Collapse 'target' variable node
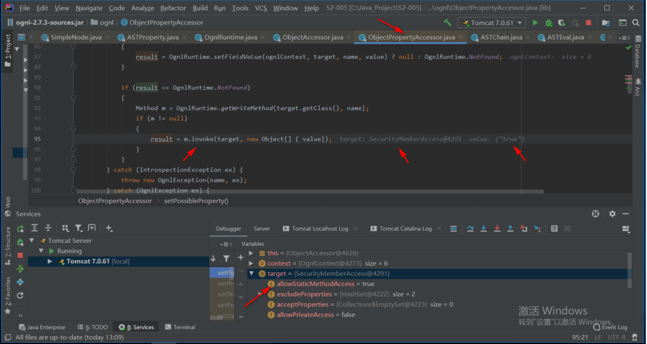 click(251, 273)
